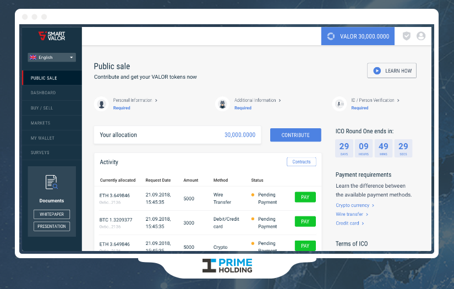Click the shield verification icon

(x=407, y=36)
